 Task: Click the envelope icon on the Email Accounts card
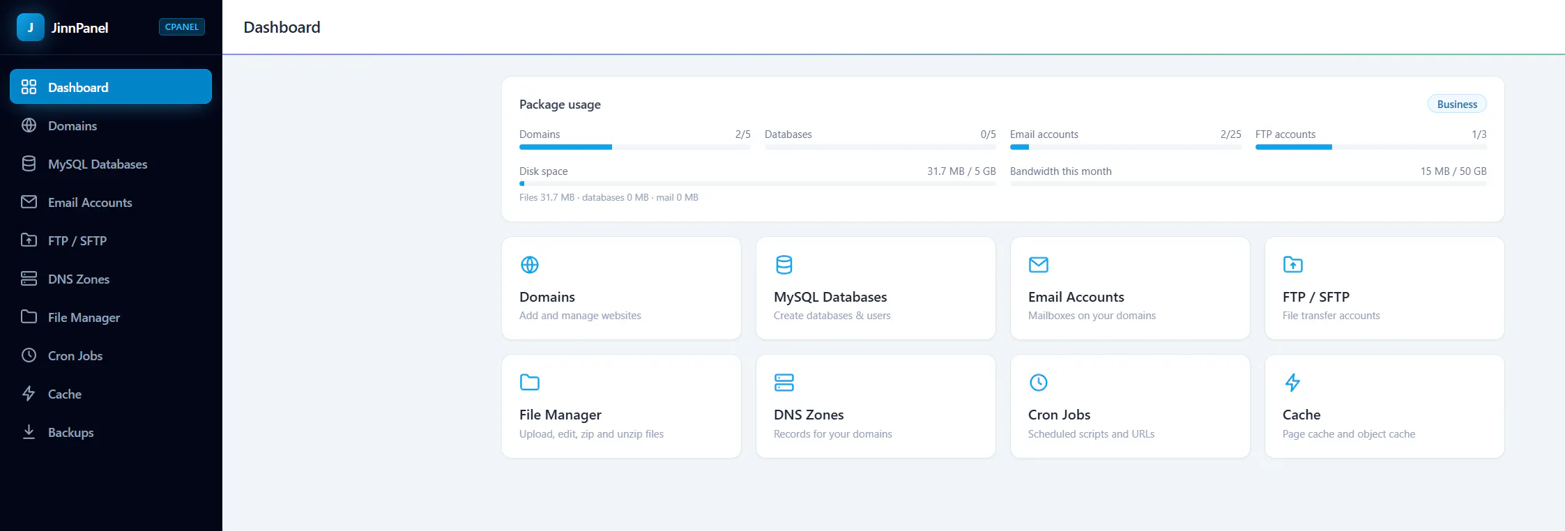coord(1039,265)
